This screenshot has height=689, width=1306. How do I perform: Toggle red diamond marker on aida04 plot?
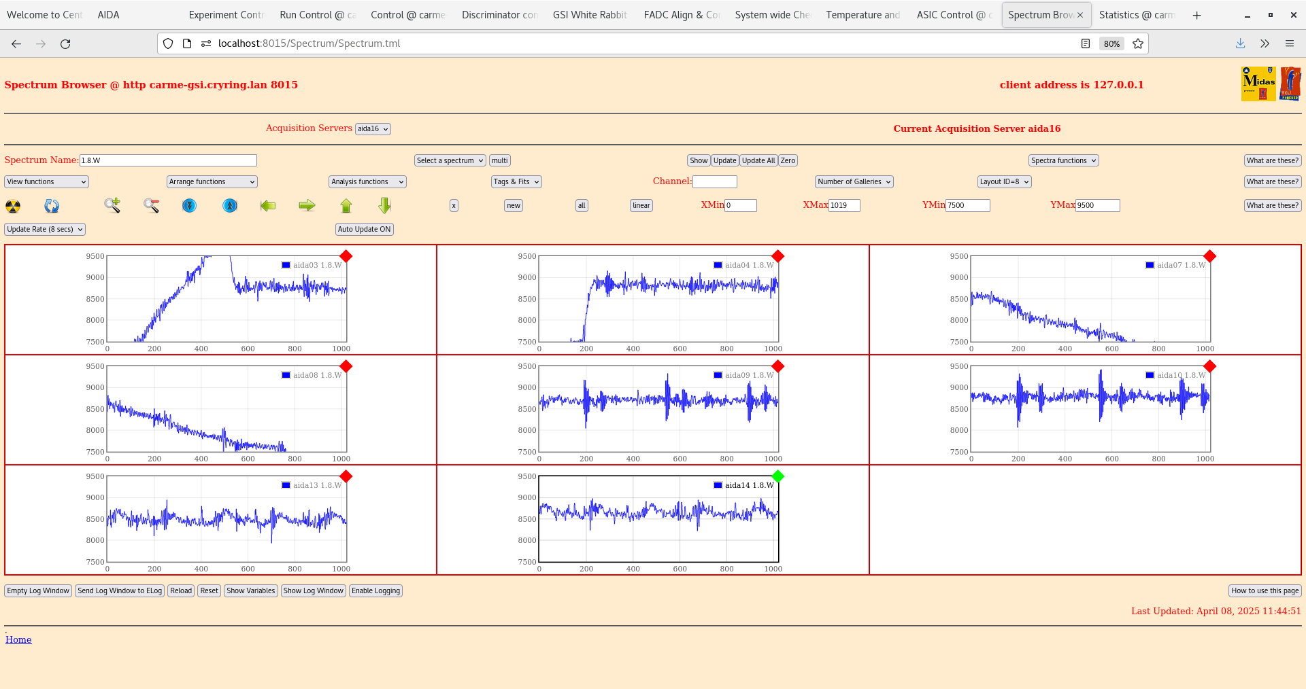coord(778,256)
